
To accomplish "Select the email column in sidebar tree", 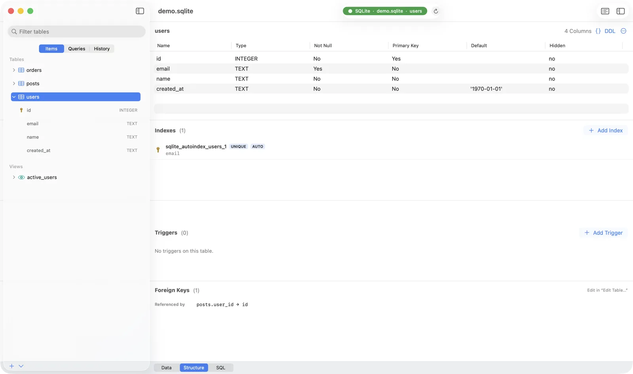I will pyautogui.click(x=76, y=124).
